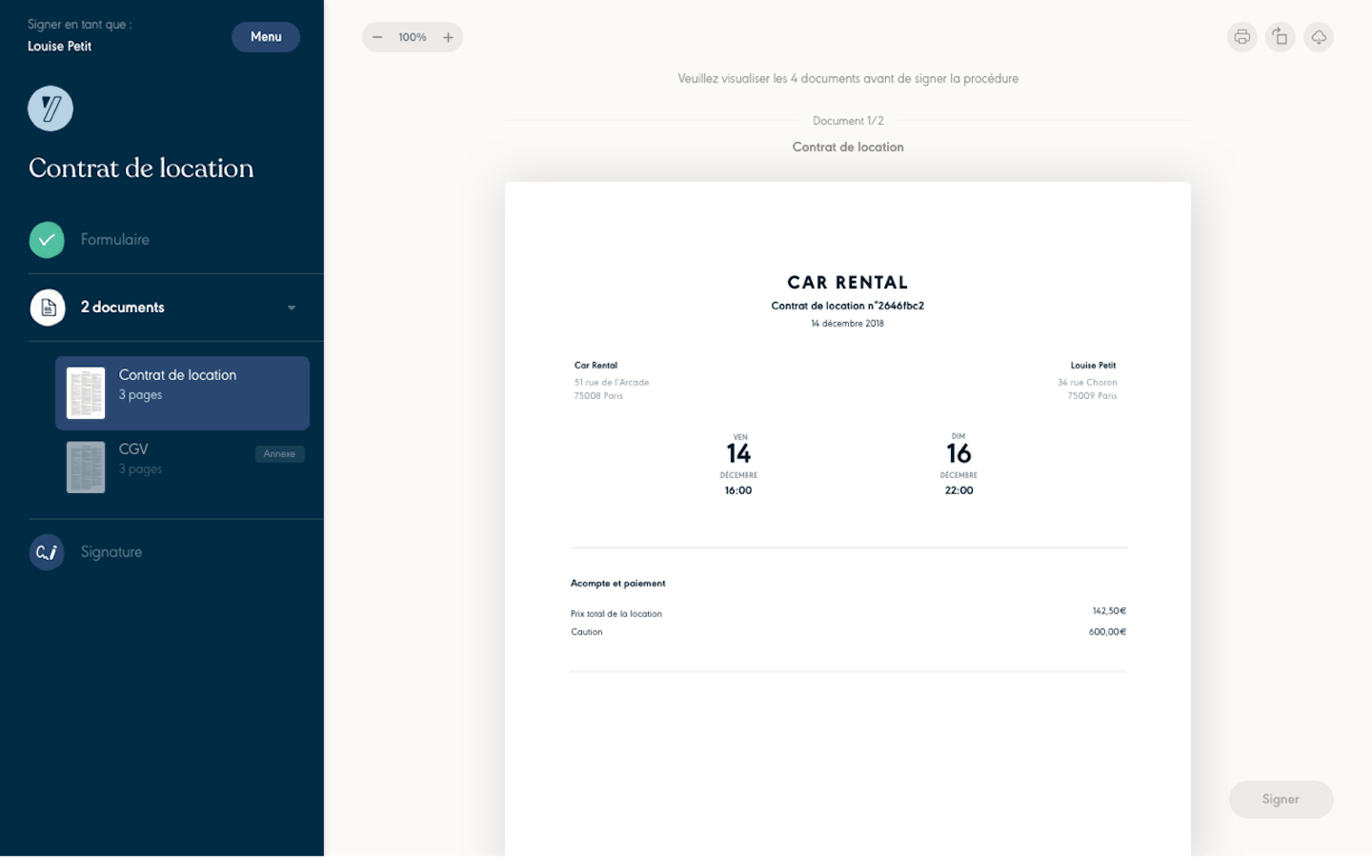Select the green Formulaire checkmark icon
The width and height of the screenshot is (1372, 857).
tap(47, 239)
